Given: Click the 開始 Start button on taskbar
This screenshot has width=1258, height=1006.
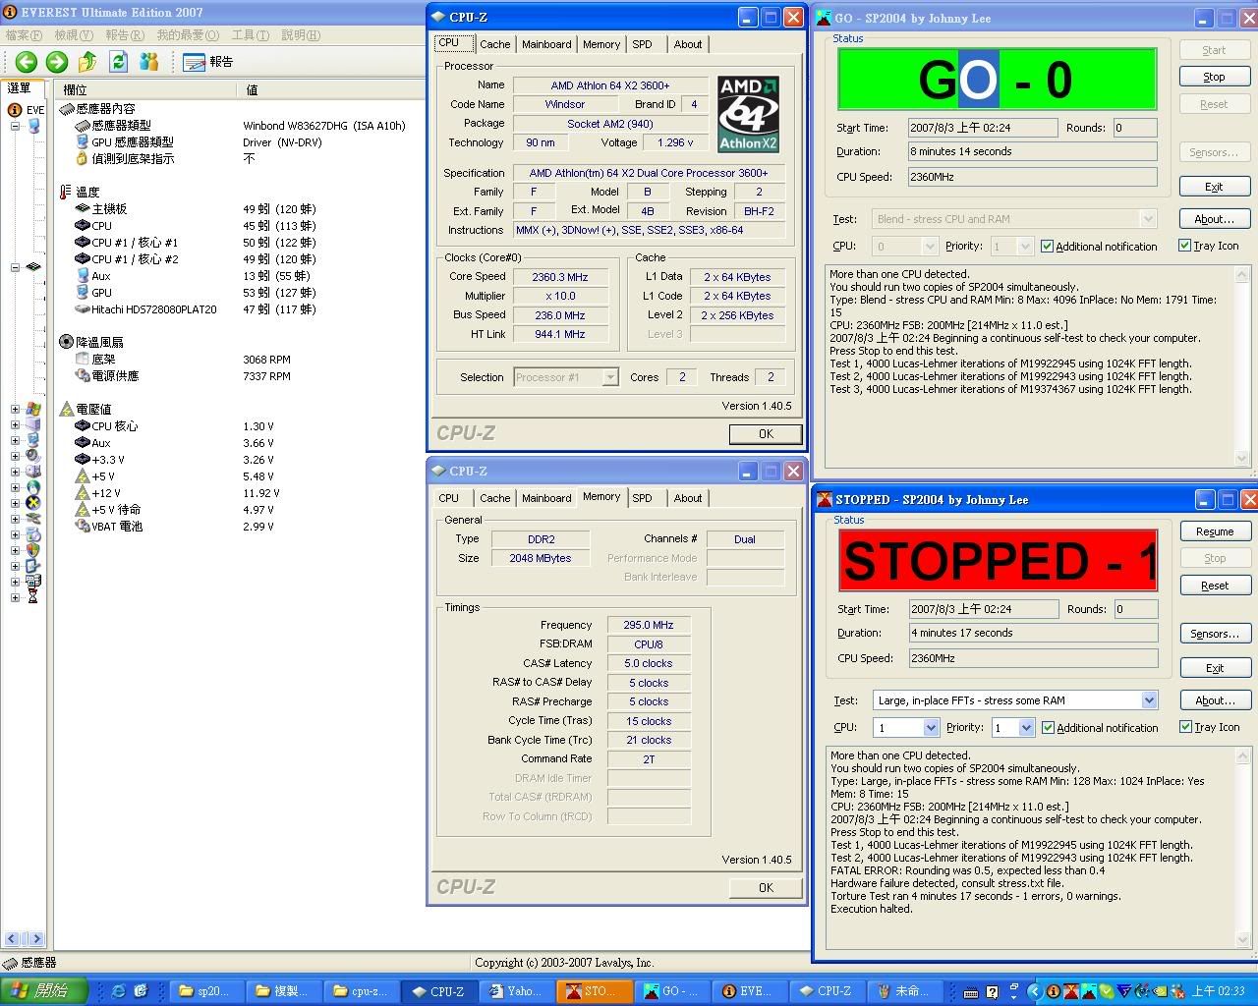Looking at the screenshot, I should coord(43,991).
